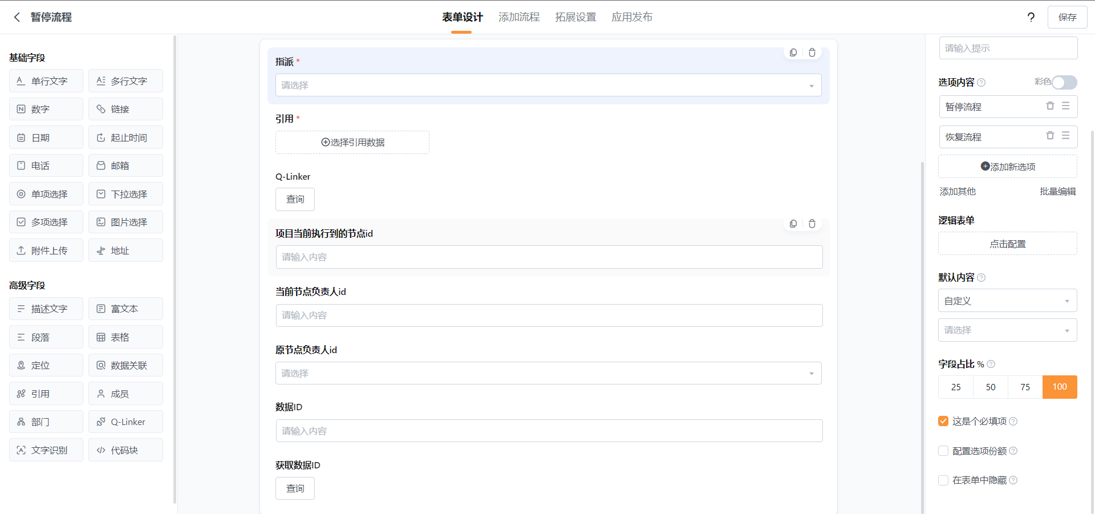Switch to the 添加流程 tab
Image resolution: width=1095 pixels, height=514 pixels.
pos(519,17)
